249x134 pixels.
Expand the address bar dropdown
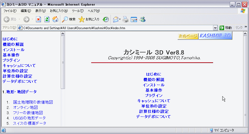pyautogui.click(x=215, y=28)
